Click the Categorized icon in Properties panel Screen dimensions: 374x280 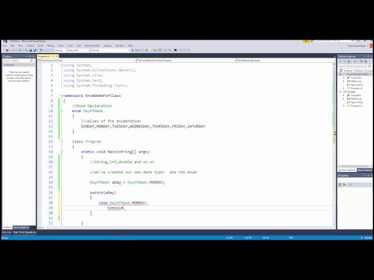(340, 185)
